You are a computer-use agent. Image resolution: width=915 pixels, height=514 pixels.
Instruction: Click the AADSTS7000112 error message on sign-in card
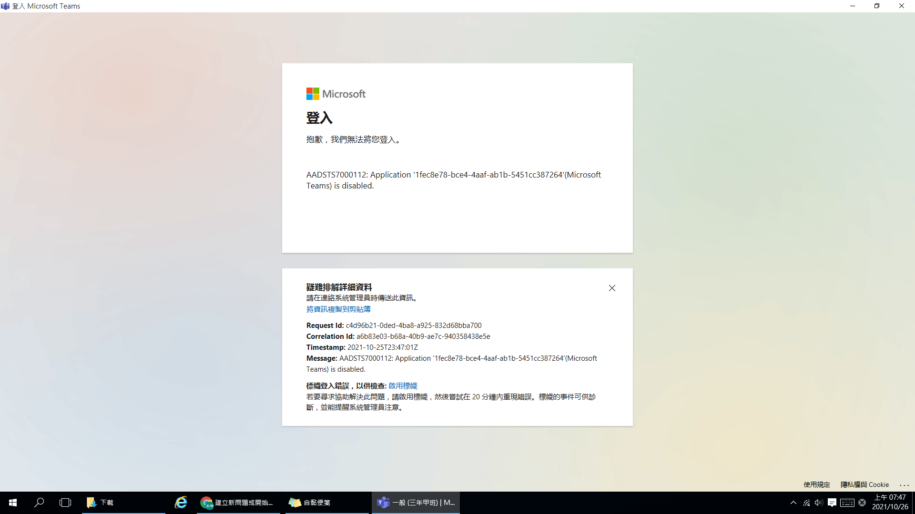pyautogui.click(x=454, y=180)
